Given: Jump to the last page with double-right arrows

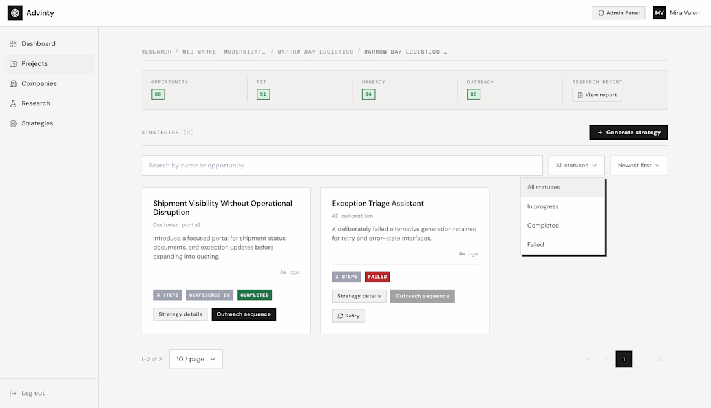Looking at the screenshot, I should coord(659,359).
